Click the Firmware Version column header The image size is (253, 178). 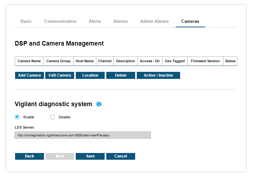(x=205, y=61)
